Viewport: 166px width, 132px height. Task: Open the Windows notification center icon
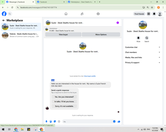162,129
